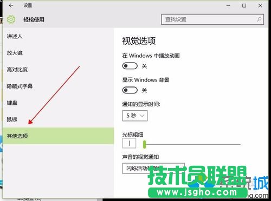Minimize the settings window
The image size is (271, 201).
coord(228,6)
